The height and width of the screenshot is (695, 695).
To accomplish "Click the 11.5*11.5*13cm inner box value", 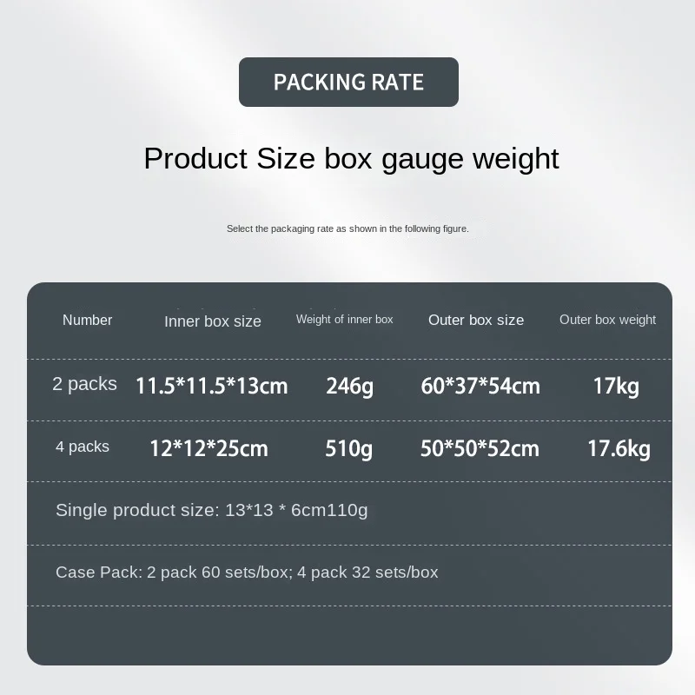I will (x=211, y=386).
